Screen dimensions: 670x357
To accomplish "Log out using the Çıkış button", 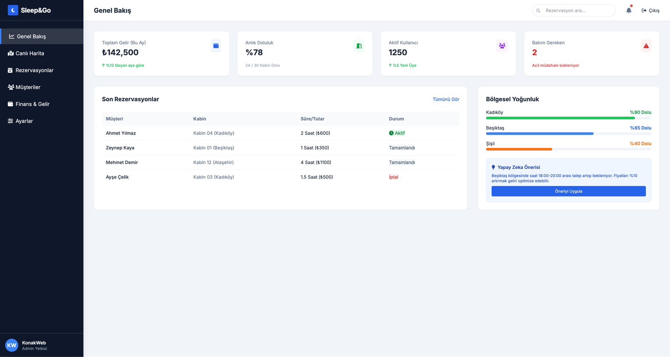I will point(650,10).
